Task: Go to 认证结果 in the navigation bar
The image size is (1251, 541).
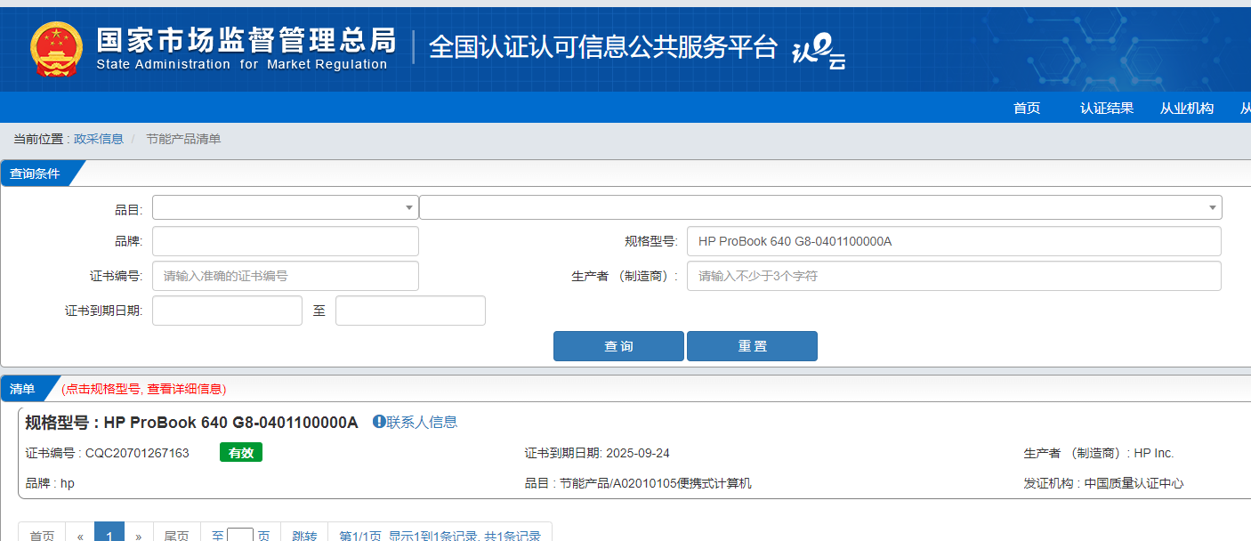Action: pyautogui.click(x=1107, y=109)
